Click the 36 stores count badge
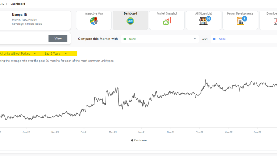The width and height of the screenshot is (277, 156). pos(208,19)
